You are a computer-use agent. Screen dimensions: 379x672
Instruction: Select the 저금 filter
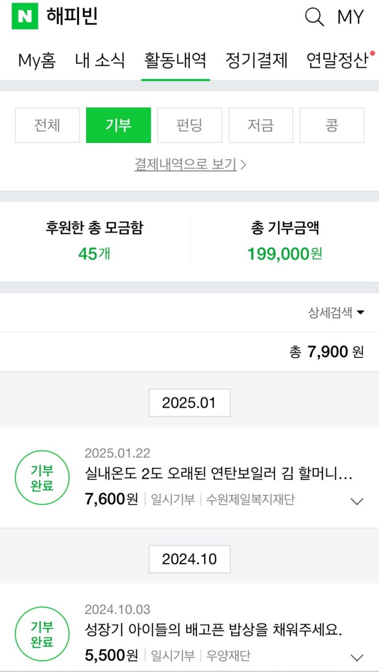coord(261,125)
